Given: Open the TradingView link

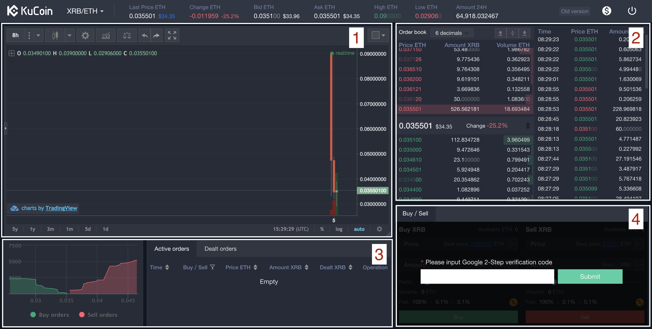Looking at the screenshot, I should (61, 208).
